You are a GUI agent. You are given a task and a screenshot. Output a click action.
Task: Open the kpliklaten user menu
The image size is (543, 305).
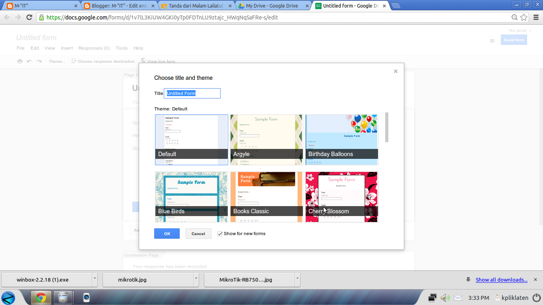pos(511,297)
